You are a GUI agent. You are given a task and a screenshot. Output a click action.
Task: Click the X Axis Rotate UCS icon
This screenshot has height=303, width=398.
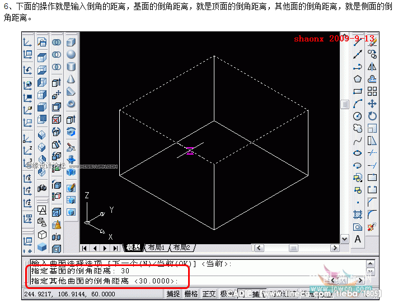[27, 179]
